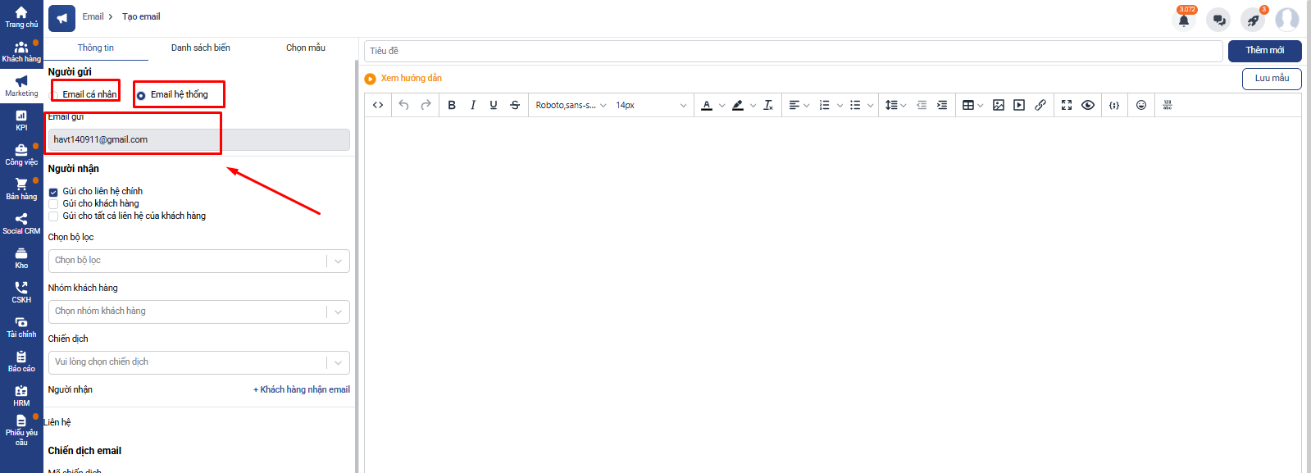1311x473 pixels.
Task: Open the emoji picker in toolbar
Action: pos(1140,105)
